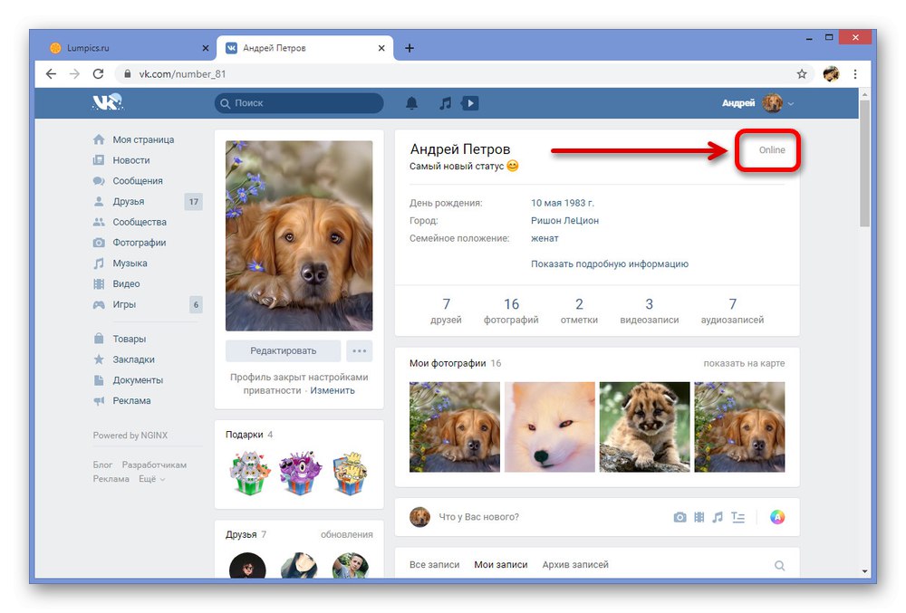Click the Поиск search field
Viewport: 906px width, 613px height.
coord(299,103)
